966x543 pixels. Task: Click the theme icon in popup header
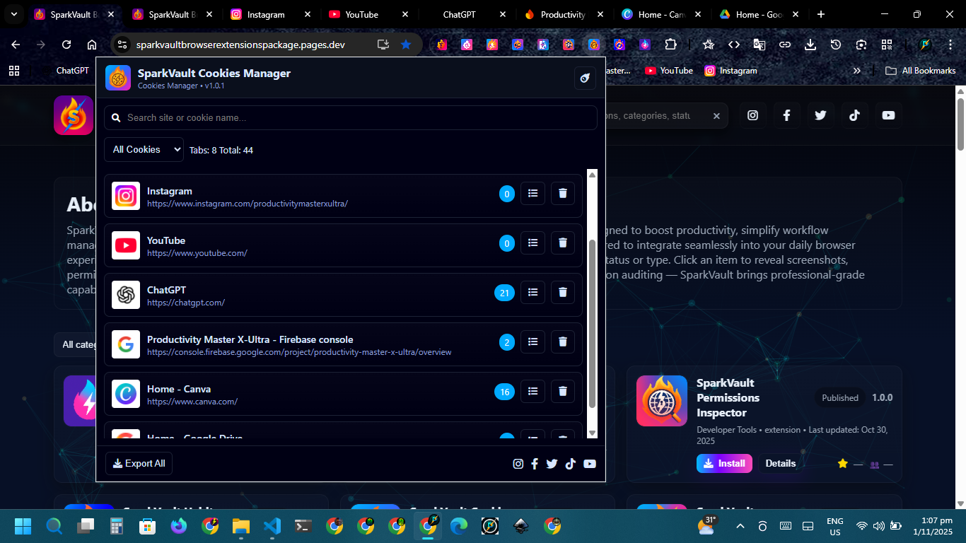[585, 78]
